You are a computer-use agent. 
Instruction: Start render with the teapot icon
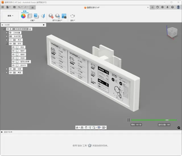click(x=73, y=16)
